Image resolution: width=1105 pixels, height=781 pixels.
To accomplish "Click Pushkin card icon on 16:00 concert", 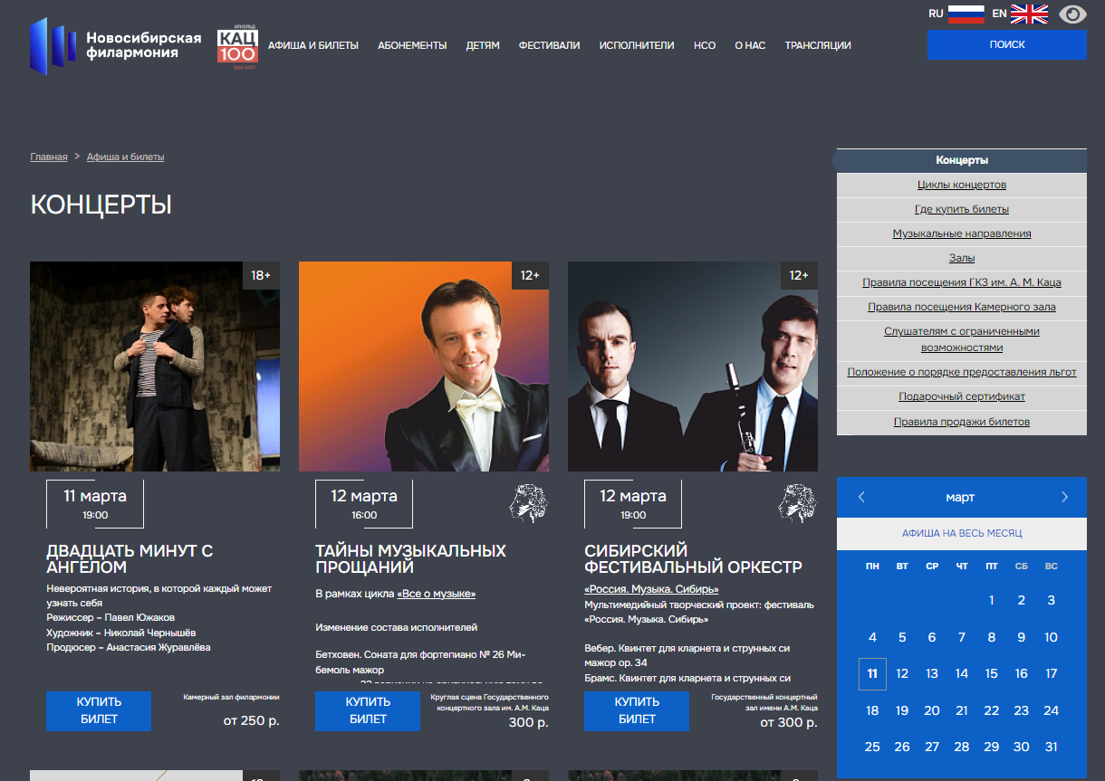I will (529, 503).
